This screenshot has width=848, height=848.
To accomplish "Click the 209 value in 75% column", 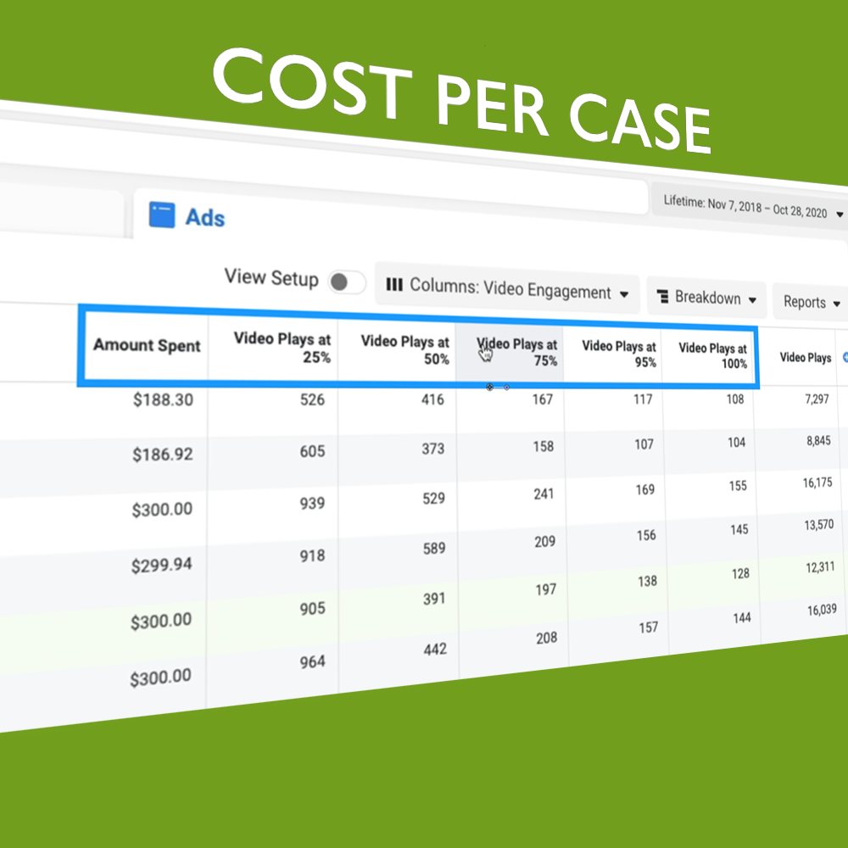I will point(545,541).
